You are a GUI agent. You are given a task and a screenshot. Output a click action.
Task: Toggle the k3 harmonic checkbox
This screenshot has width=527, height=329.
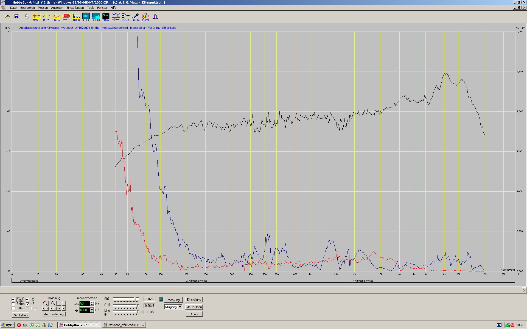pyautogui.click(x=27, y=304)
